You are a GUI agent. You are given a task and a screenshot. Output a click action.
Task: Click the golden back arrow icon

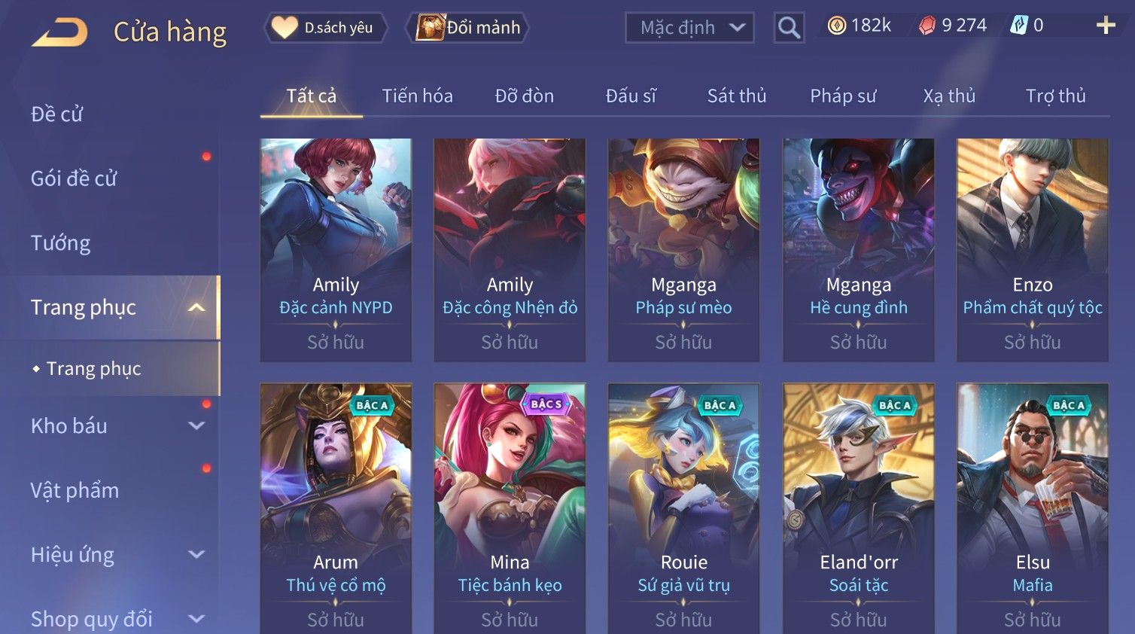click(x=59, y=32)
